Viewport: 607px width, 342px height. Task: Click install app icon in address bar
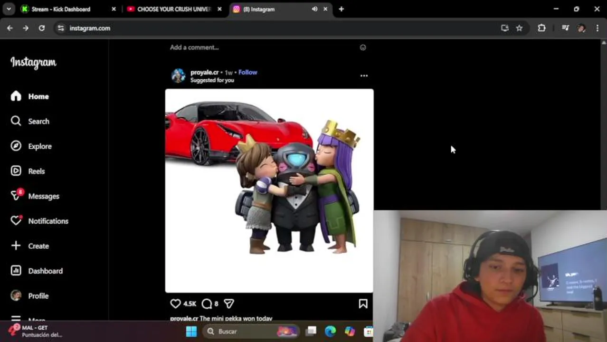[x=504, y=28]
